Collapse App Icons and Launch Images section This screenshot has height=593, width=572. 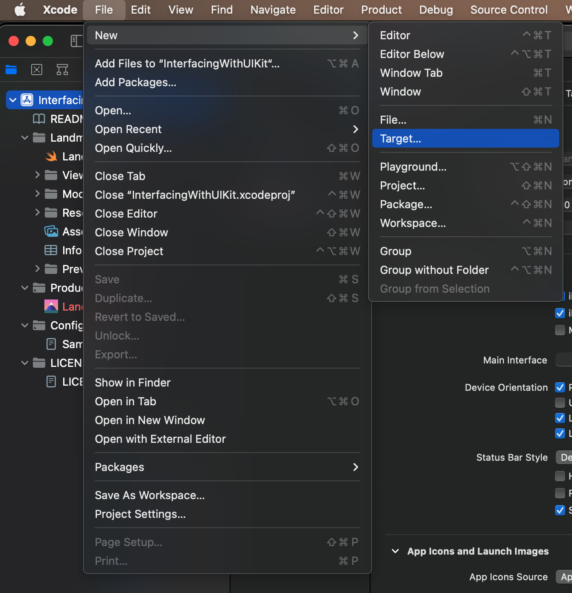(395, 551)
